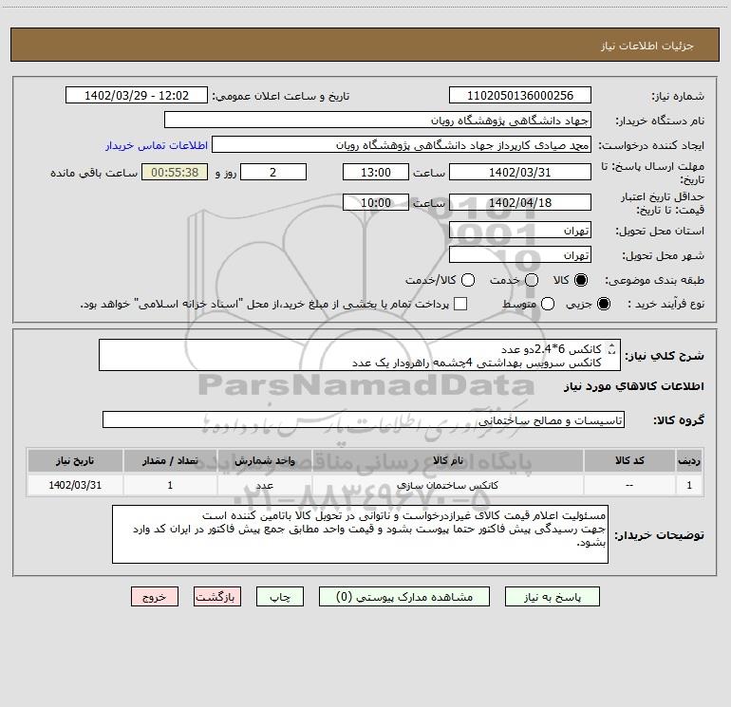The image size is (731, 707).
Task: Enable the اسناد خزانه اسلامی payment checkbox
Action: tap(460, 304)
